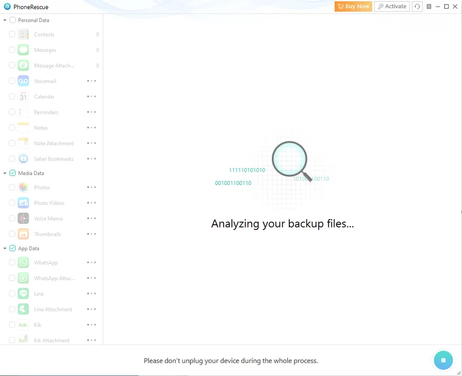
Task: Collapse the Media Data group arrow
Action: tap(5, 173)
